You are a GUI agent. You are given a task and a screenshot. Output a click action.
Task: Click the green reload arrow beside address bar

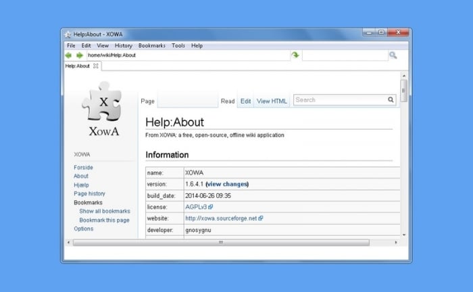pyautogui.click(x=295, y=55)
